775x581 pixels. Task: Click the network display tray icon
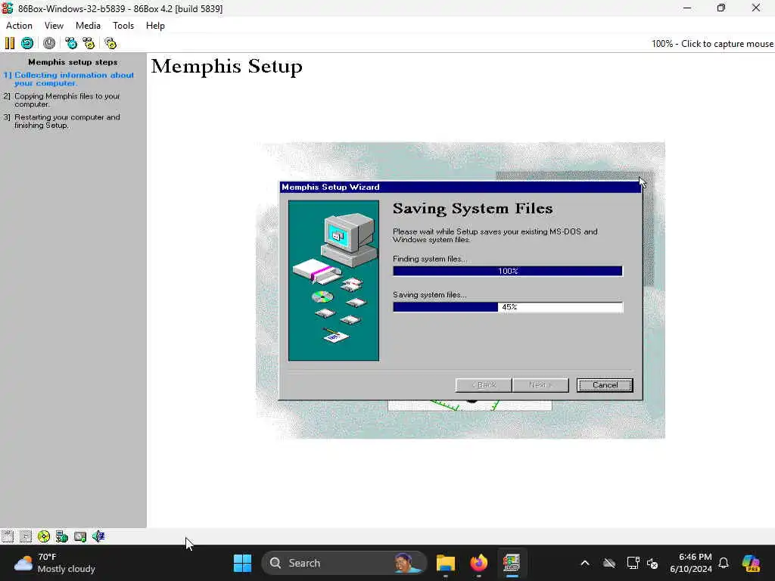click(633, 563)
